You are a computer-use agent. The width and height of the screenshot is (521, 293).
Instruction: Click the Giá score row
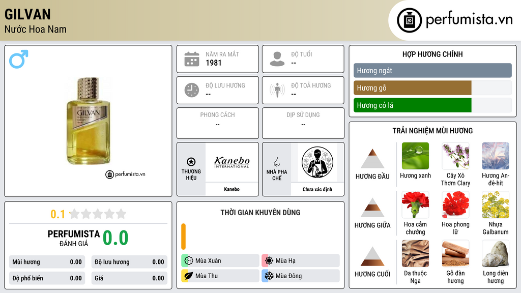(x=129, y=278)
